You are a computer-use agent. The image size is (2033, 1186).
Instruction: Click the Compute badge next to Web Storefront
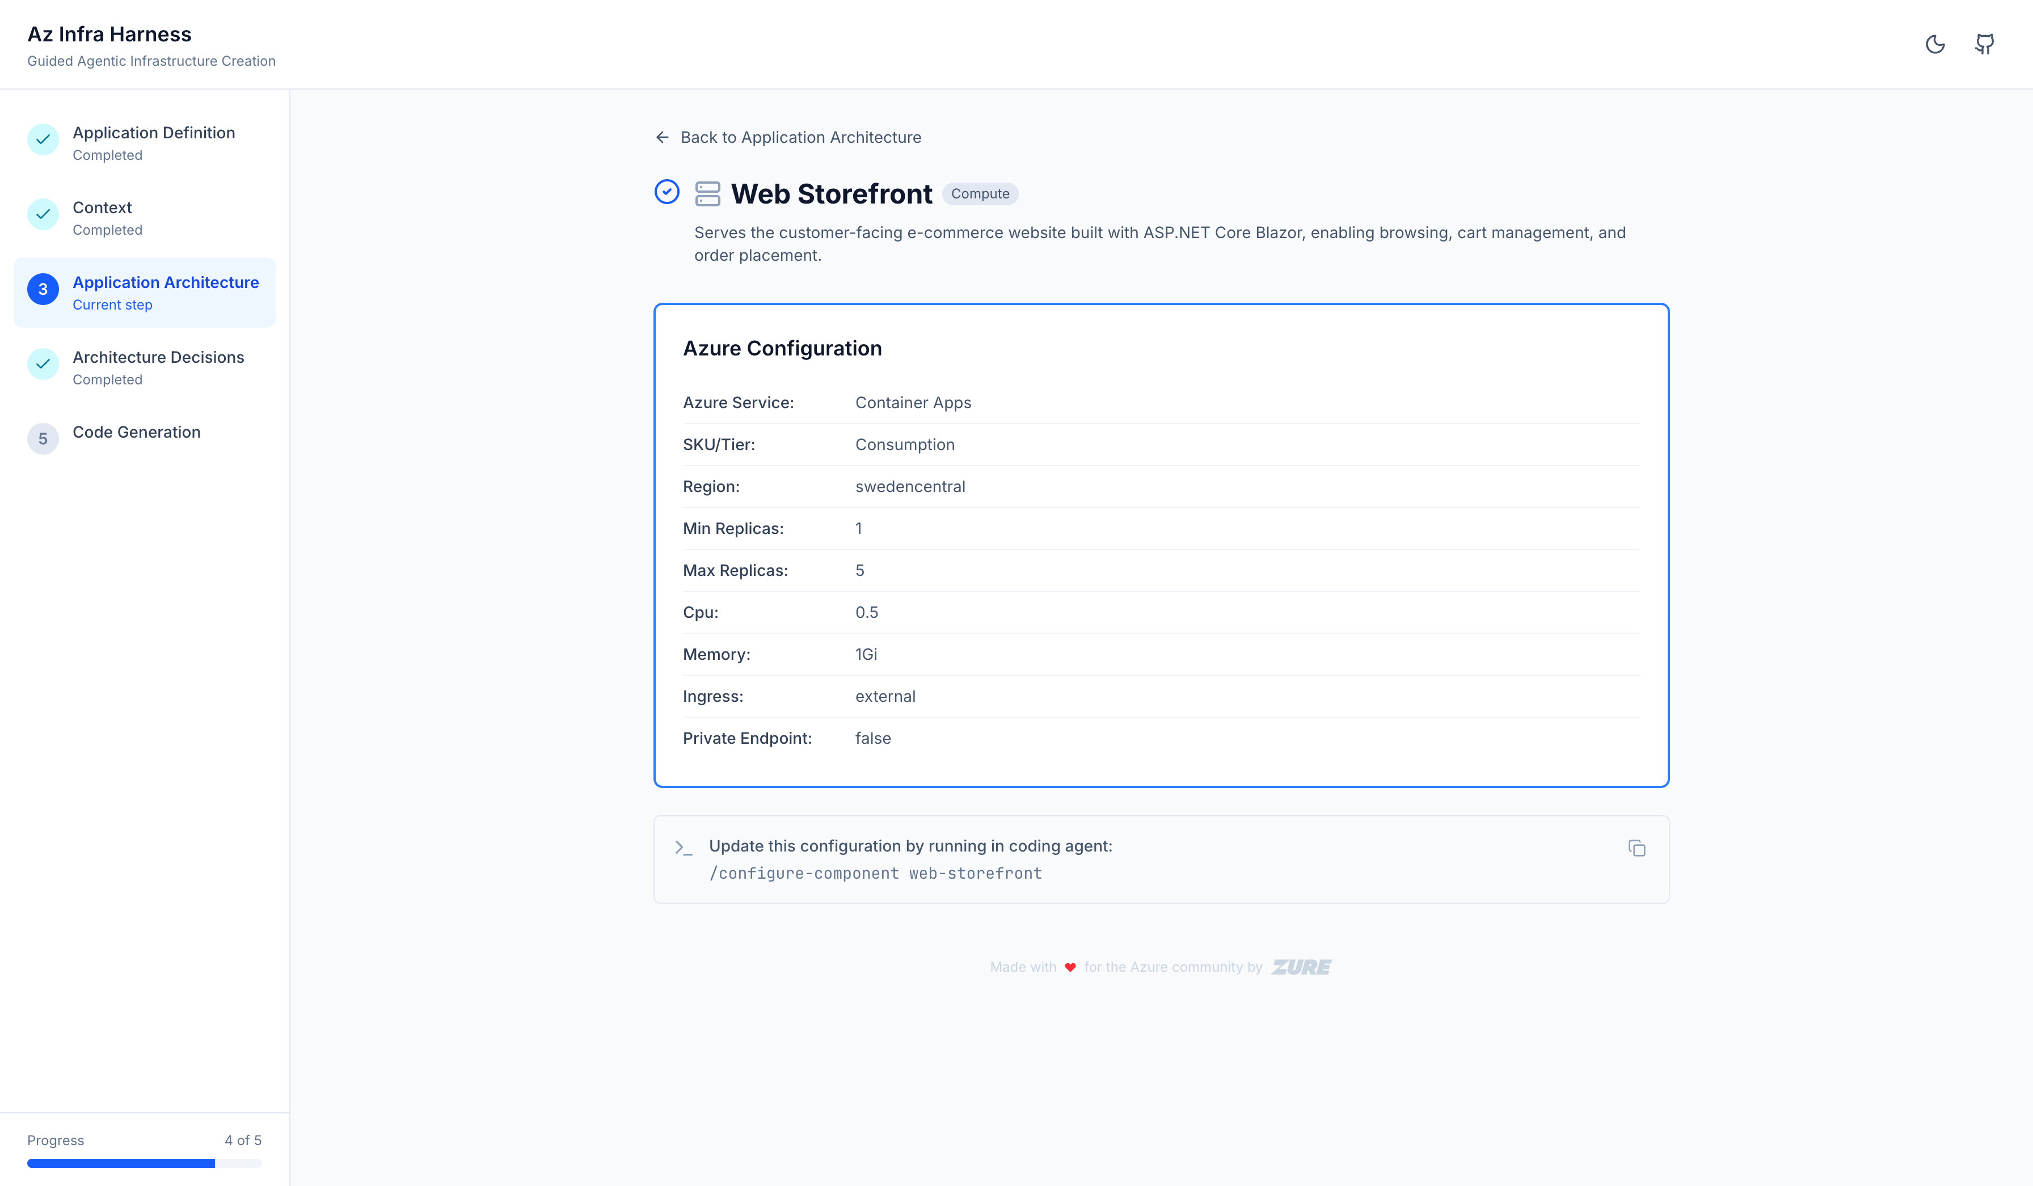pos(980,193)
